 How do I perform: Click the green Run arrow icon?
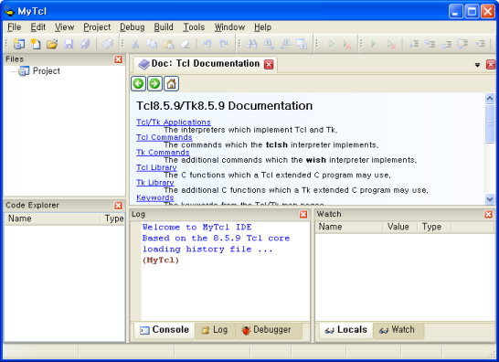click(374, 44)
